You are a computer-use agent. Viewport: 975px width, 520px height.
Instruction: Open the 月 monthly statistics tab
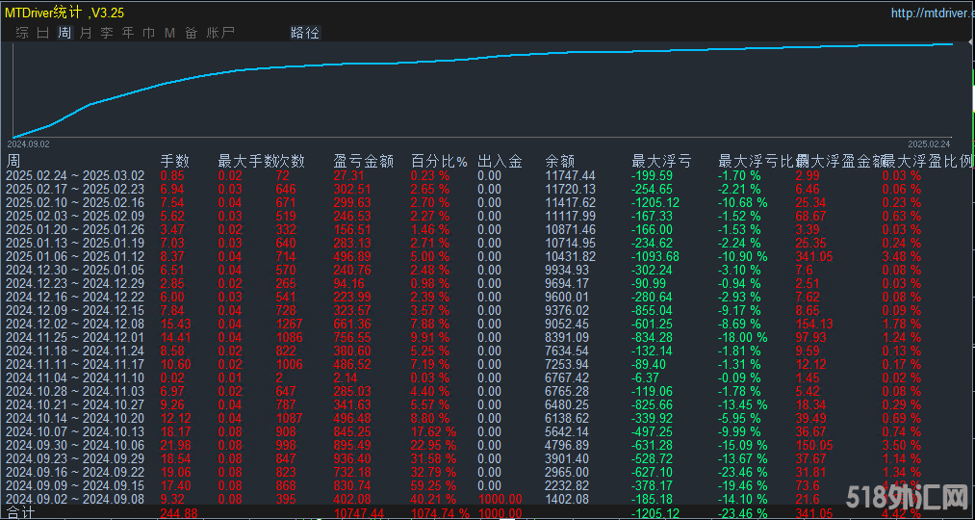coord(86,33)
